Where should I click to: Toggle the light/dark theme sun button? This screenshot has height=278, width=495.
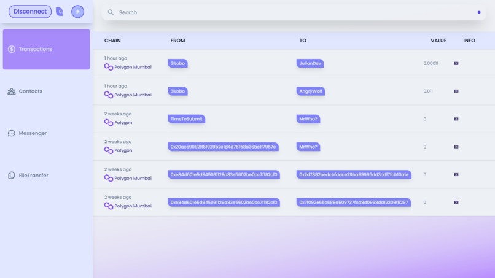[x=77, y=12]
